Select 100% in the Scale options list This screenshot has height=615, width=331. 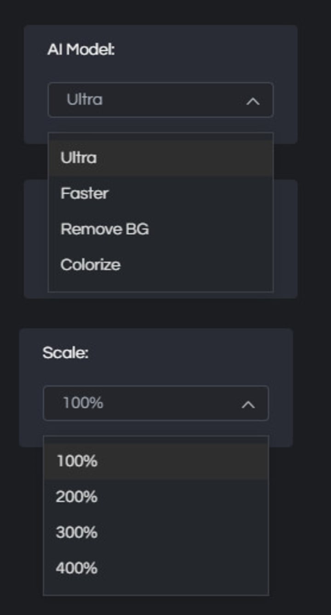77,461
